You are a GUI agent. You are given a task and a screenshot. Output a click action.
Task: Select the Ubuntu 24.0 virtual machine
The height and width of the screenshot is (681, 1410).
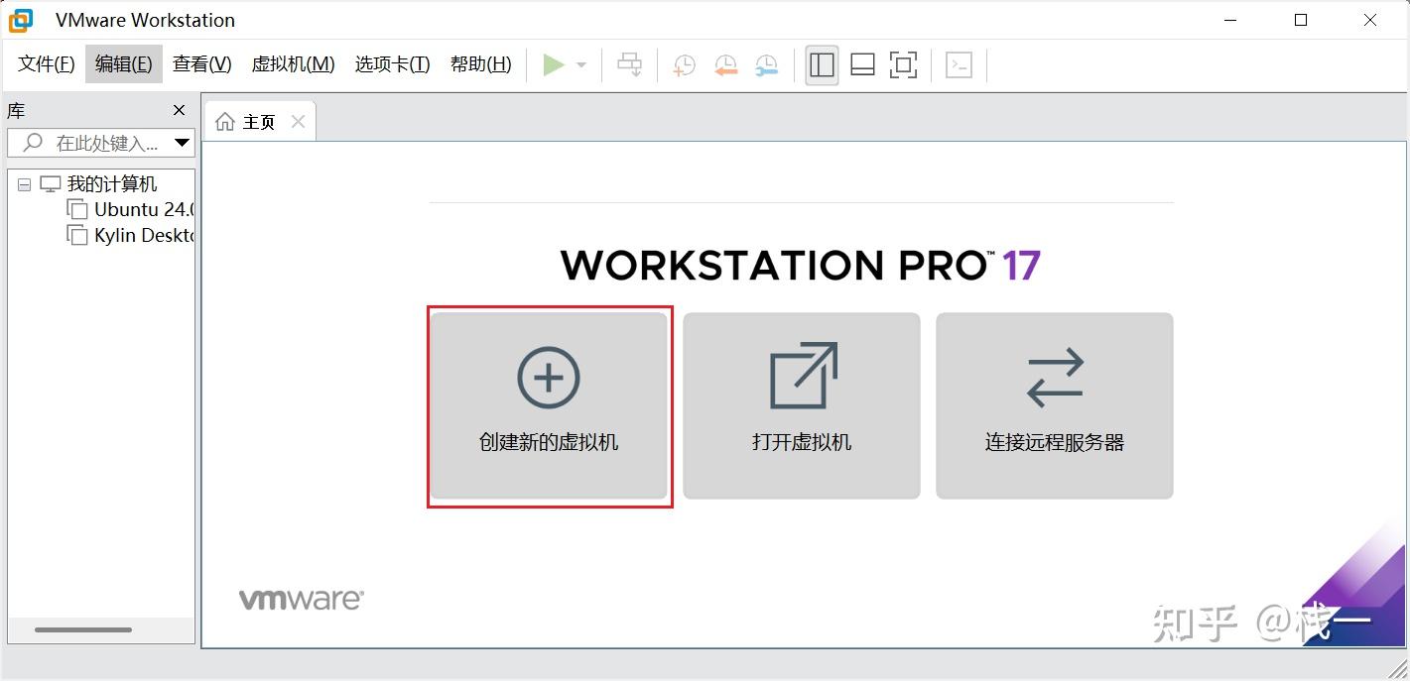click(x=145, y=210)
